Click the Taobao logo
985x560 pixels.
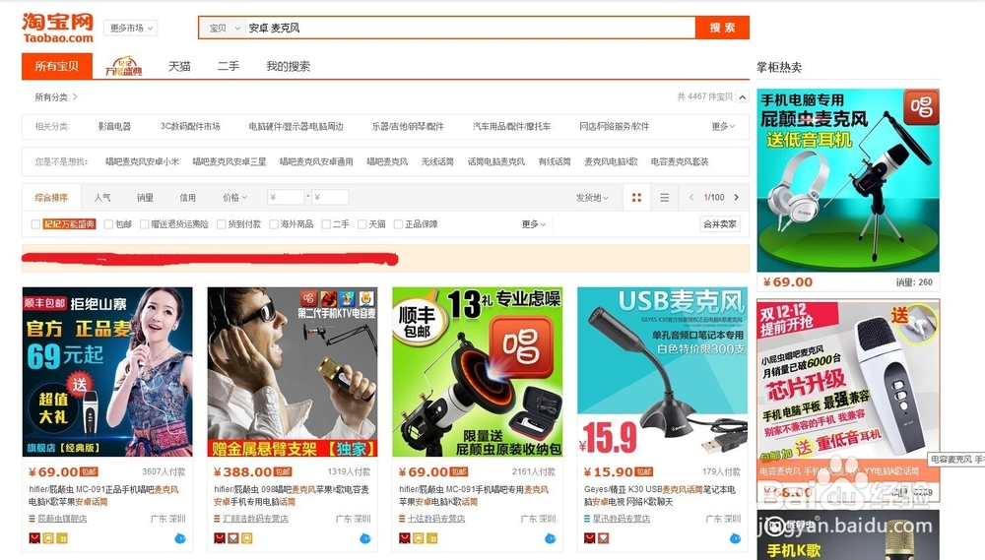click(57, 29)
